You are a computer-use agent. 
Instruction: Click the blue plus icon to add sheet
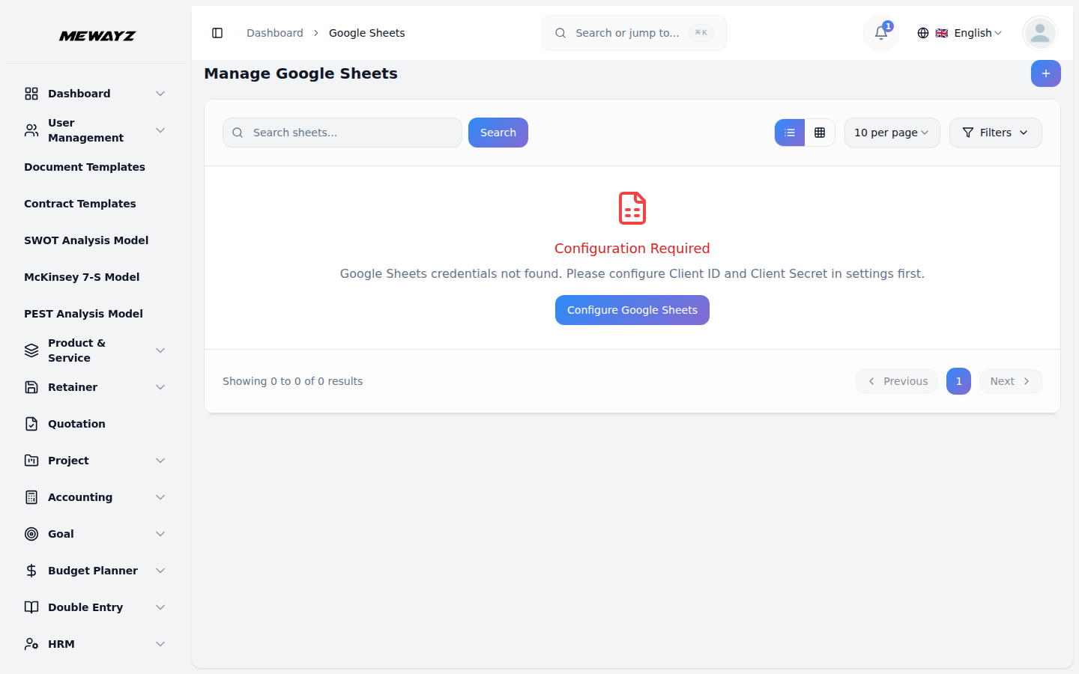[x=1045, y=73]
